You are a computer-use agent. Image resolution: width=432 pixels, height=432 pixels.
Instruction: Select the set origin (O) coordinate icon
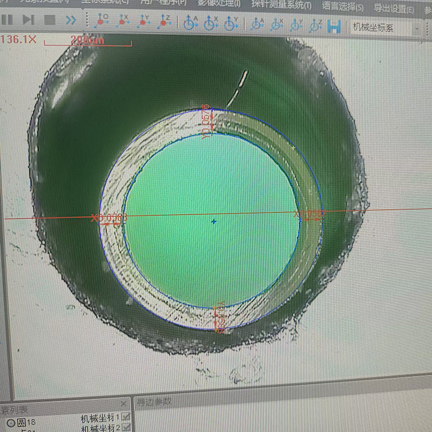(x=102, y=22)
